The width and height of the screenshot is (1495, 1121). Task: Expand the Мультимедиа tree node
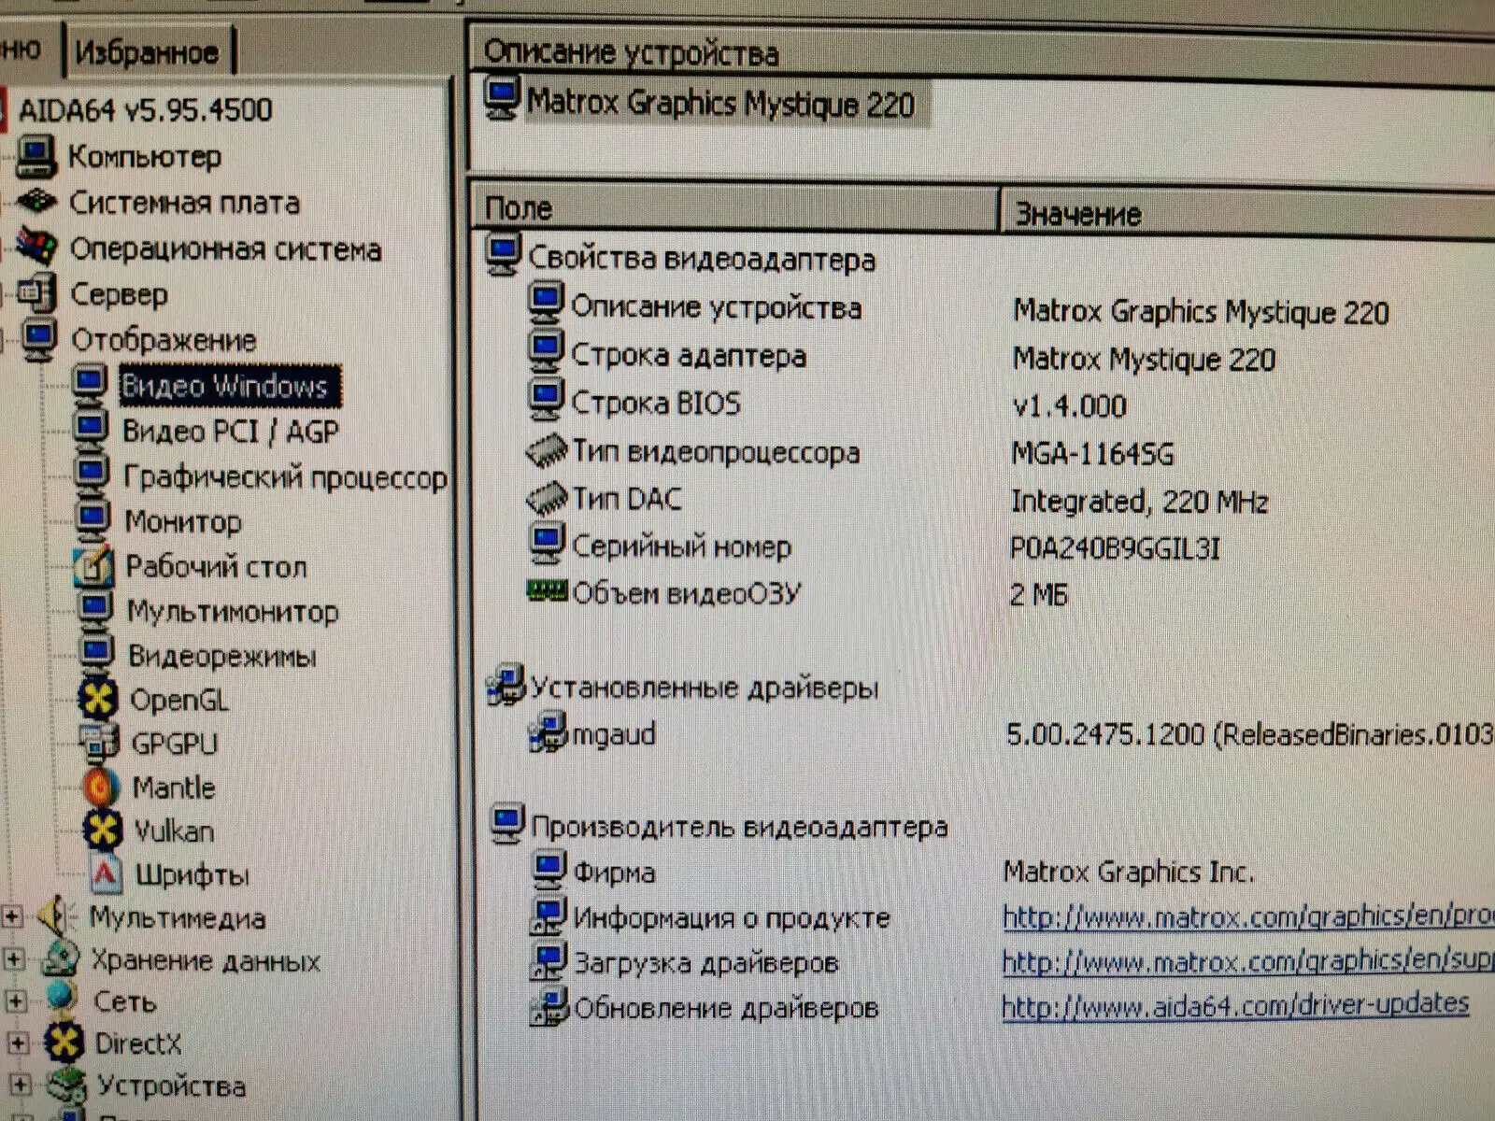click(x=11, y=916)
